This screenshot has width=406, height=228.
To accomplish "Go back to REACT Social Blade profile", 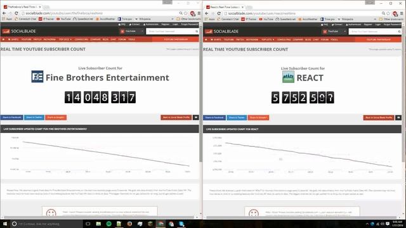I will [x=379, y=118].
